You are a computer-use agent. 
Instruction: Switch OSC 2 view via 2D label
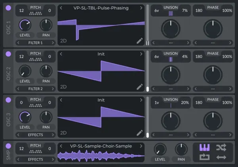[63, 87]
